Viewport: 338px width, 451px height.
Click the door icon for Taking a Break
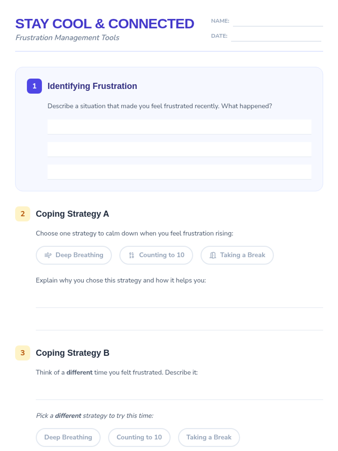213,255
